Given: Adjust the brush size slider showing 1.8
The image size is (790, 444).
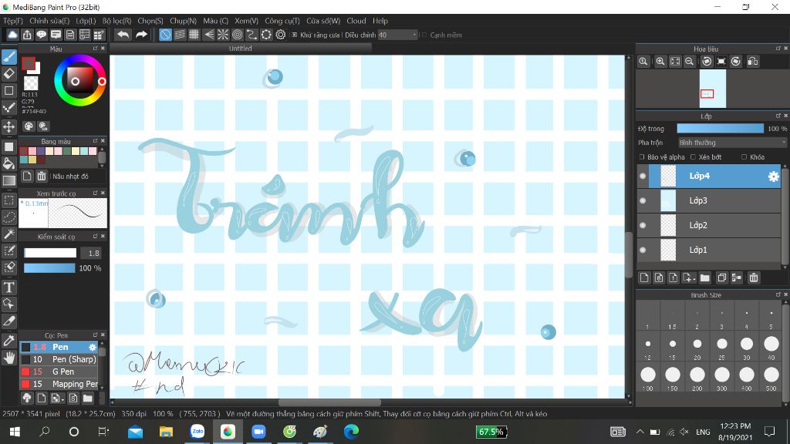Looking at the screenshot, I should point(50,253).
